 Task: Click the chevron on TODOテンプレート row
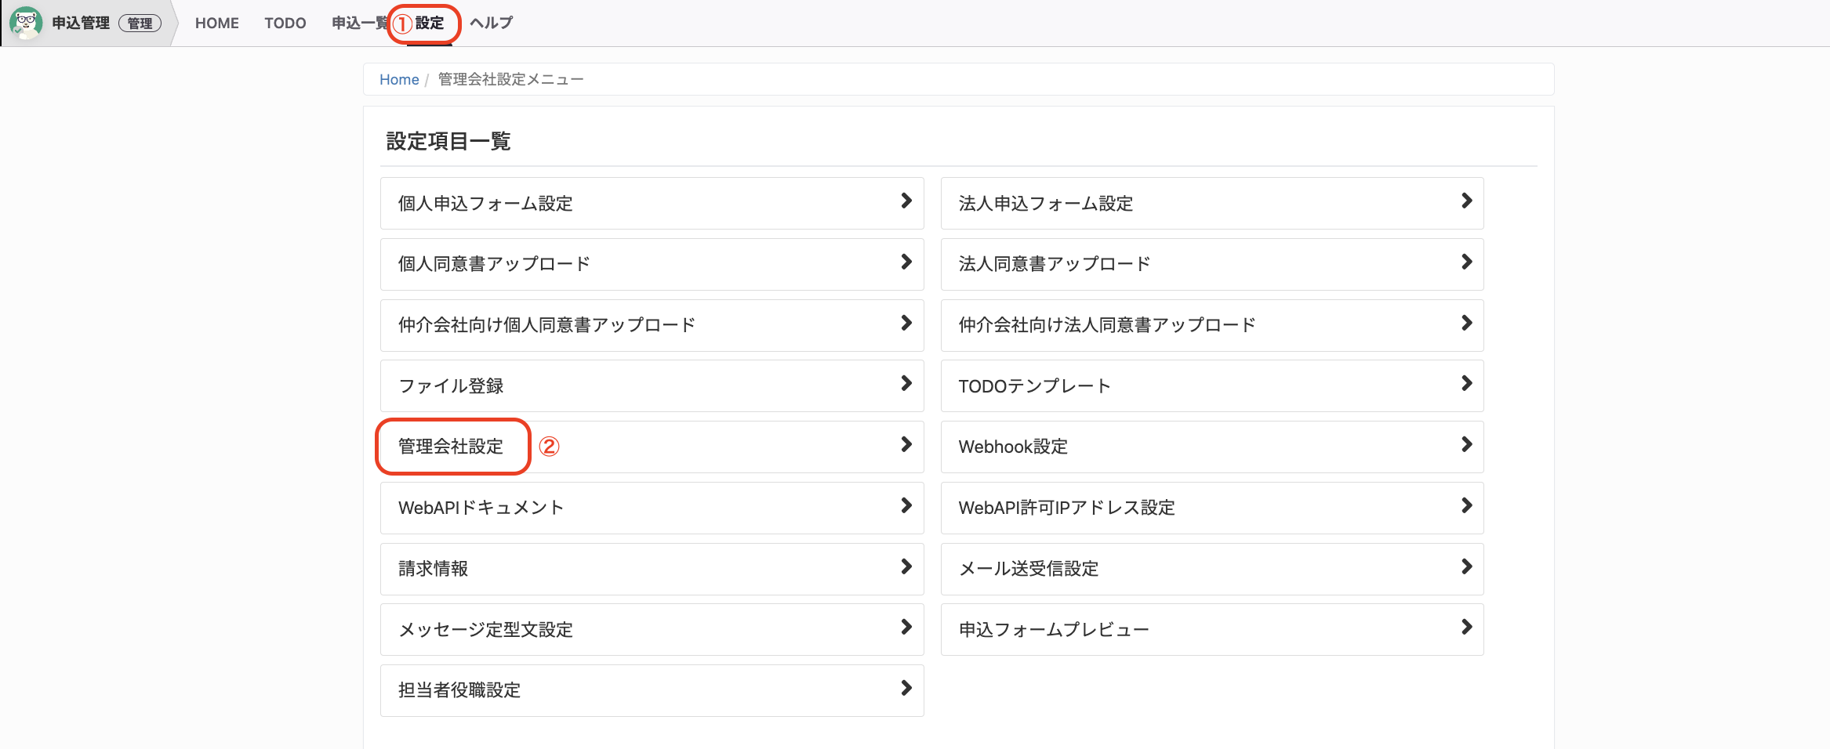click(x=1467, y=384)
